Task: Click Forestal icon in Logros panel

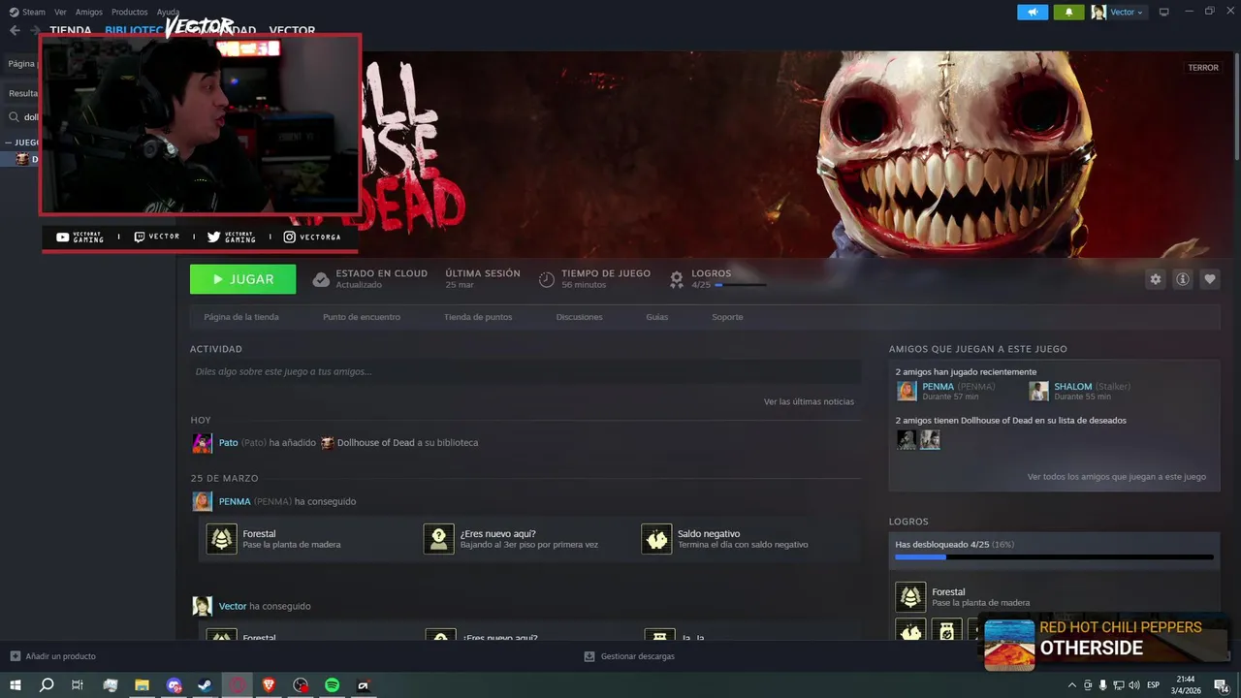Action: 910,597
